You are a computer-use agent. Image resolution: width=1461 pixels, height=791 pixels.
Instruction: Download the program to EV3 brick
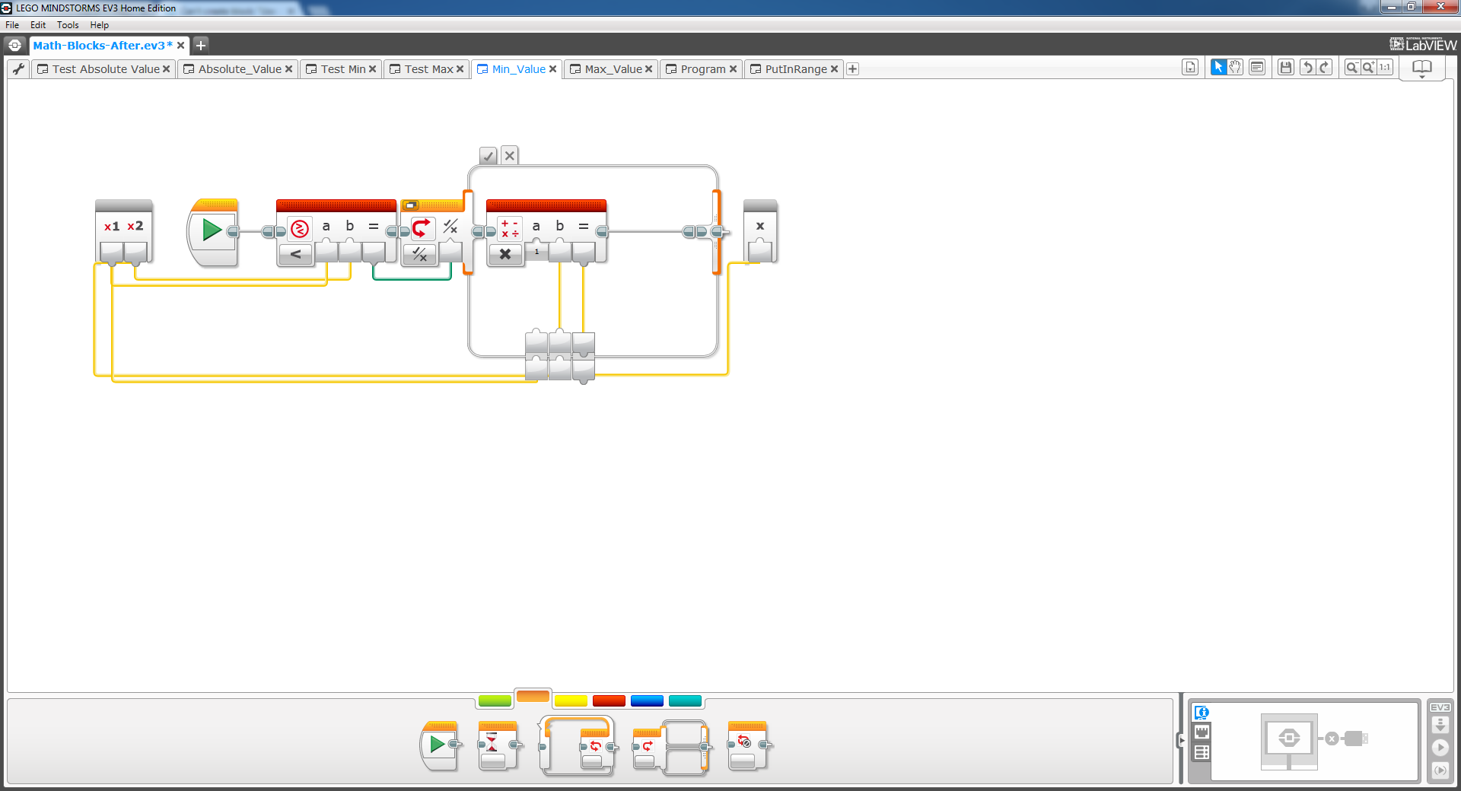[1440, 725]
